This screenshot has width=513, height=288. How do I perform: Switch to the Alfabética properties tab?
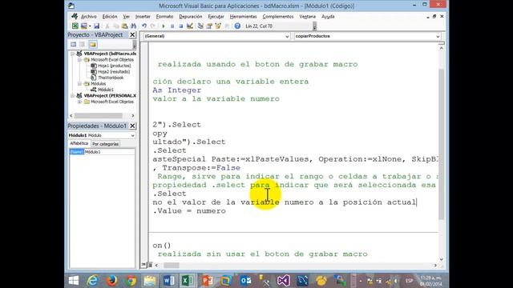coord(79,143)
